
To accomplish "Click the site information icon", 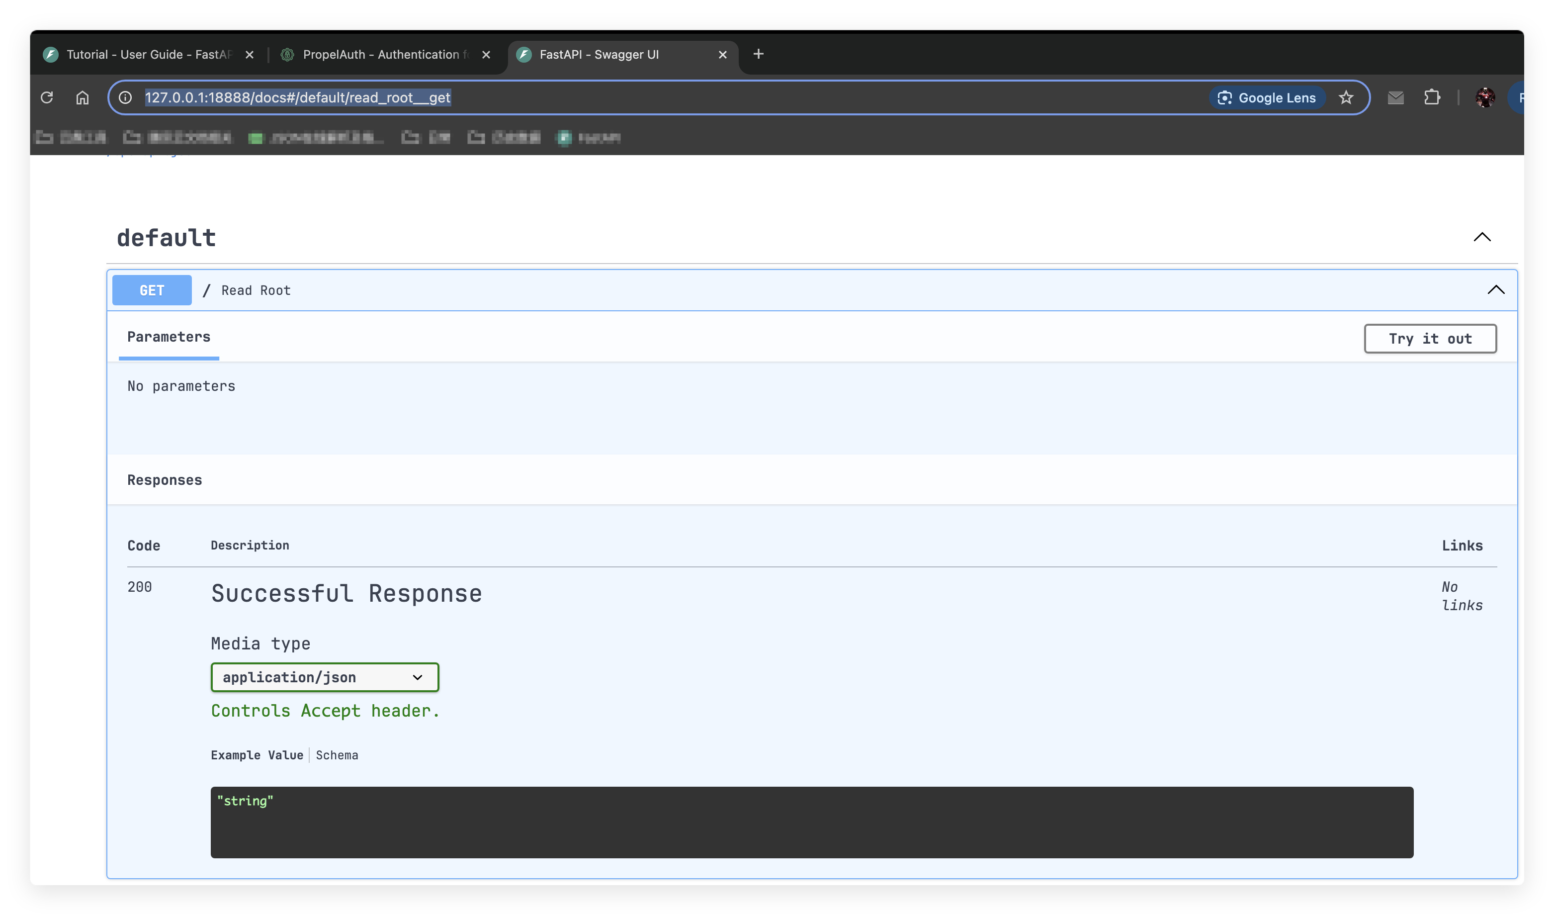I will [125, 97].
